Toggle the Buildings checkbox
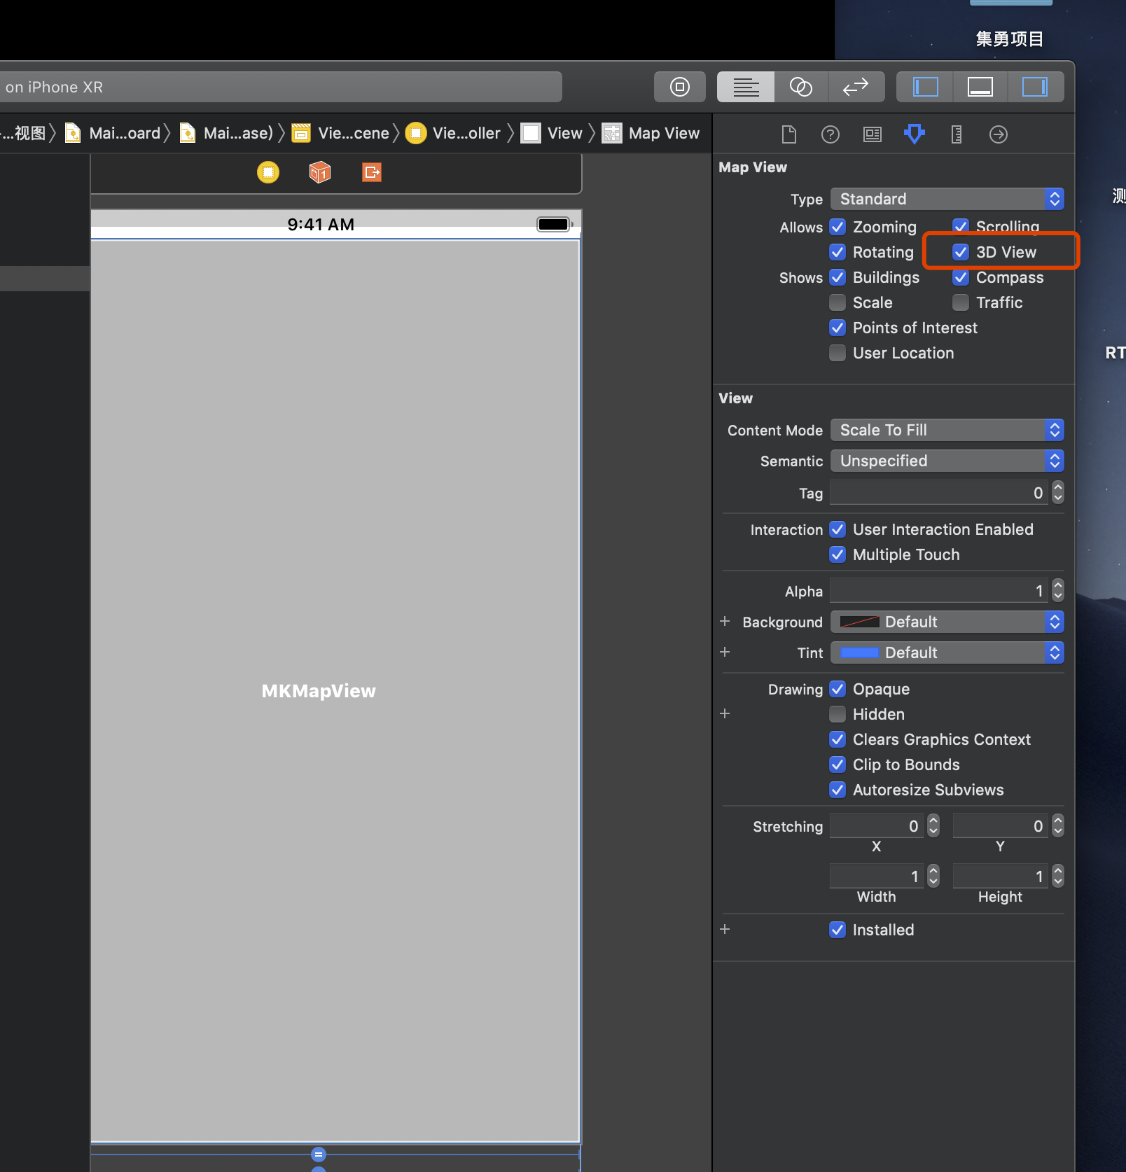 (837, 277)
